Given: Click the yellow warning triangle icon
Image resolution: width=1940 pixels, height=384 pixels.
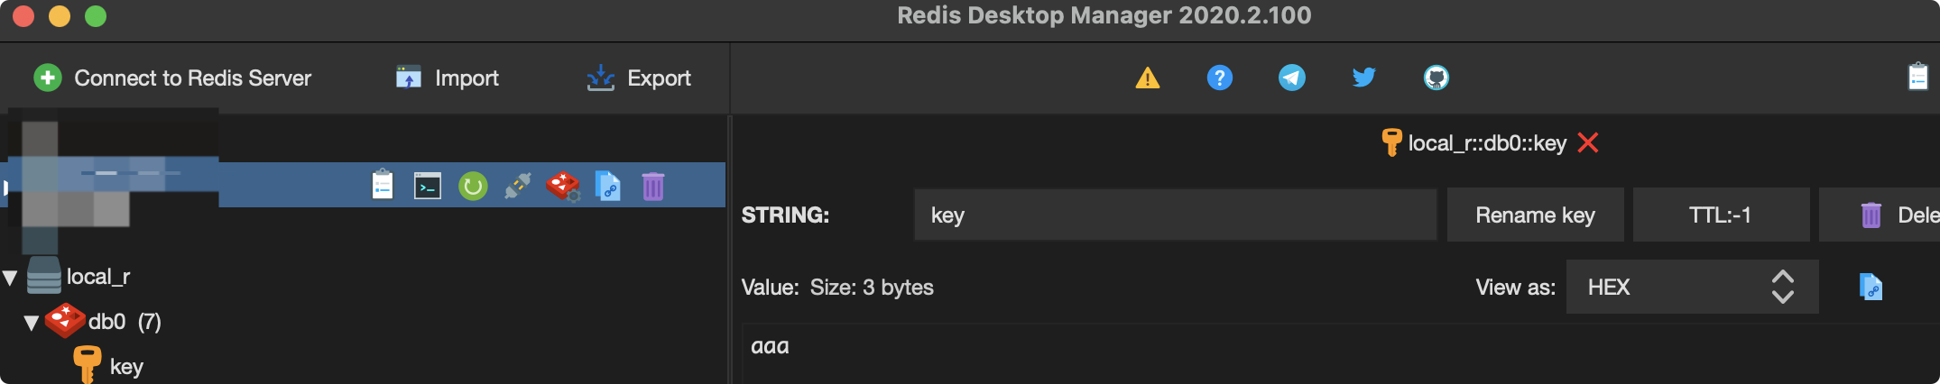Looking at the screenshot, I should click(x=1147, y=78).
